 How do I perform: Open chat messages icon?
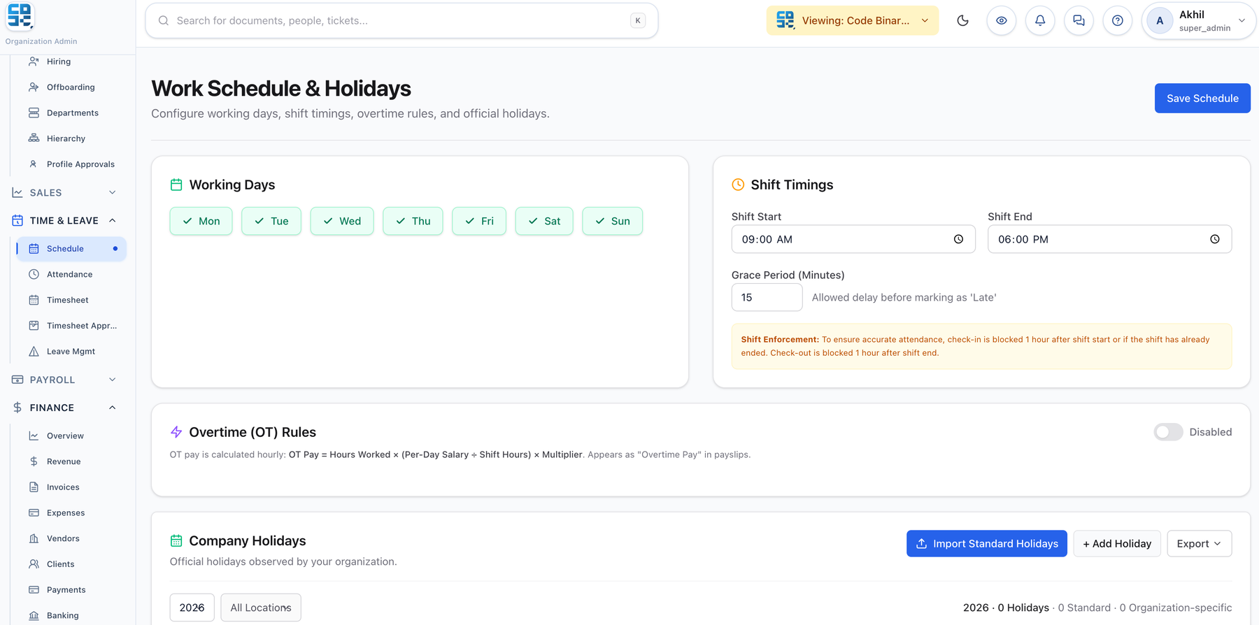click(1079, 20)
